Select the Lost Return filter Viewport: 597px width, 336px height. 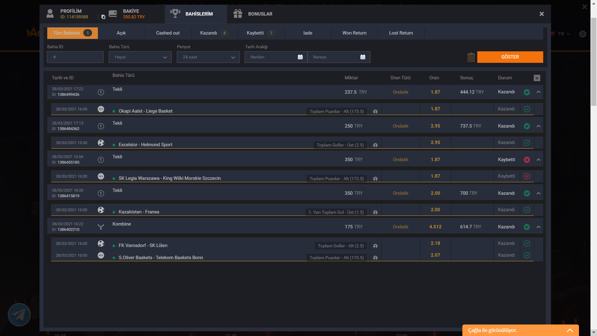(x=401, y=33)
